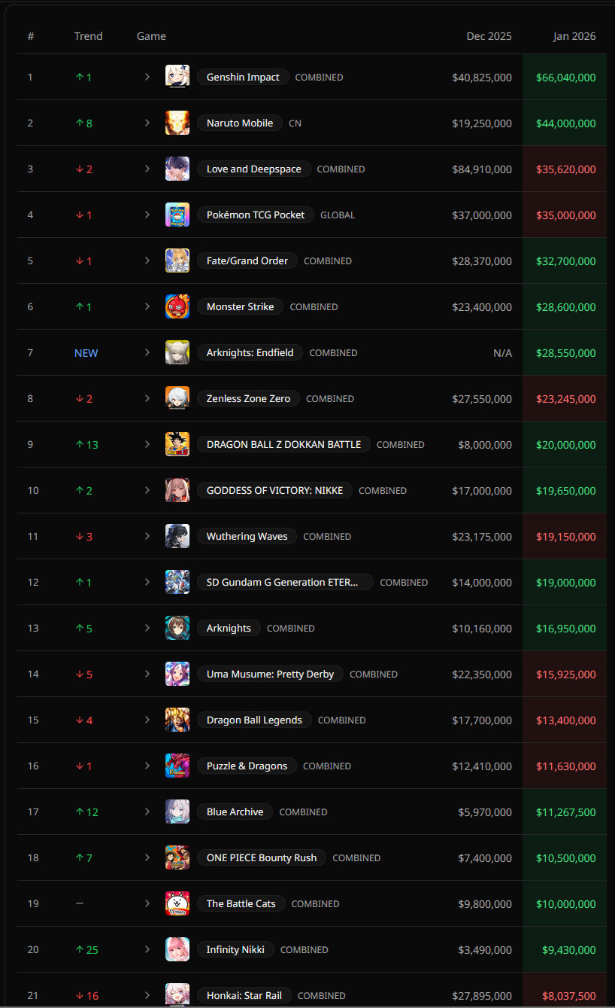
Task: Open the Fate/Grand Order icon
Action: pyautogui.click(x=177, y=260)
